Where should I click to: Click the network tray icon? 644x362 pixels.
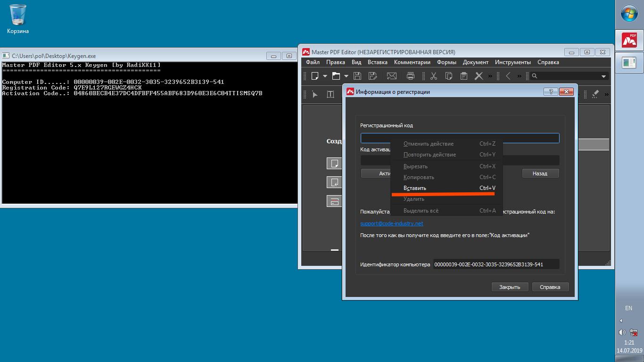(x=634, y=332)
